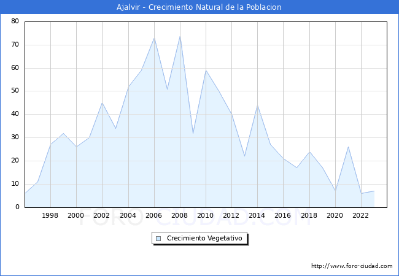The width and height of the screenshot is (399, 276).
Task: Click the y-axis label 0
Action: tap(17, 207)
